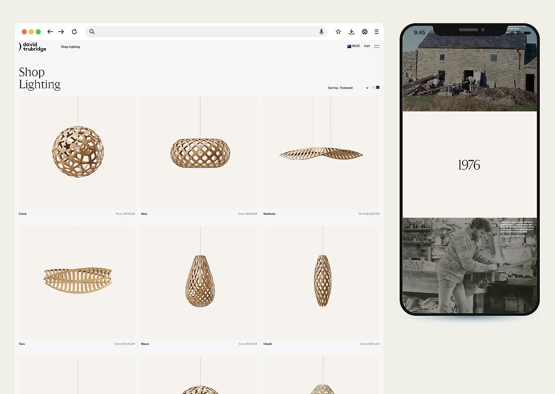Click the Navicula product name

click(269, 214)
